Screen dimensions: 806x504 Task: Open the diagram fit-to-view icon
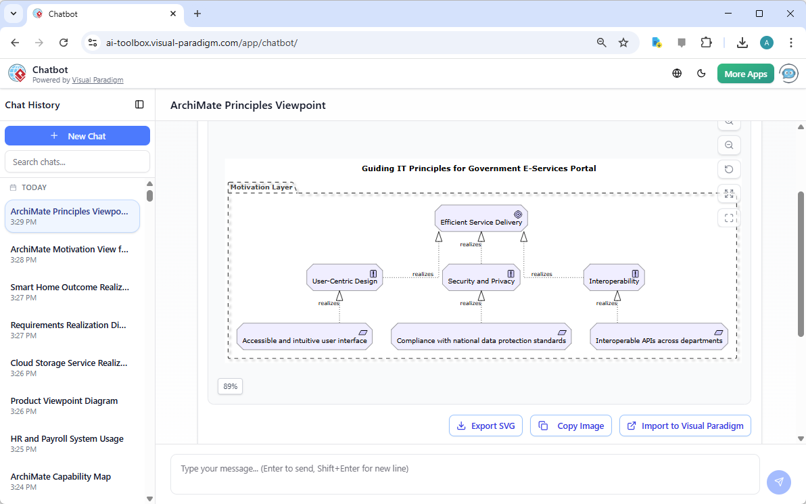[729, 193]
